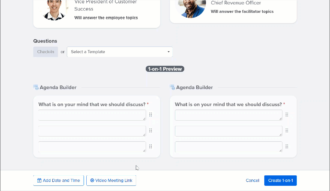Viewport: 330px width, 191px height.
Task: Focus first topic field in left agenda
Action: [x=92, y=115]
